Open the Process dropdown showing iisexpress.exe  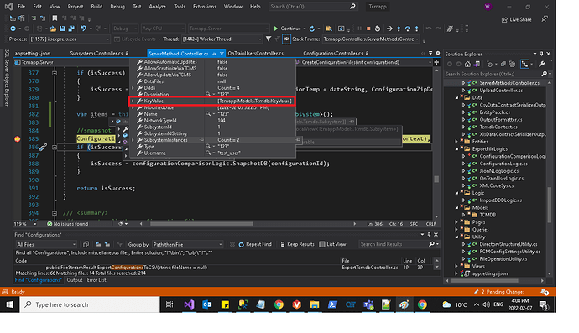70,39
